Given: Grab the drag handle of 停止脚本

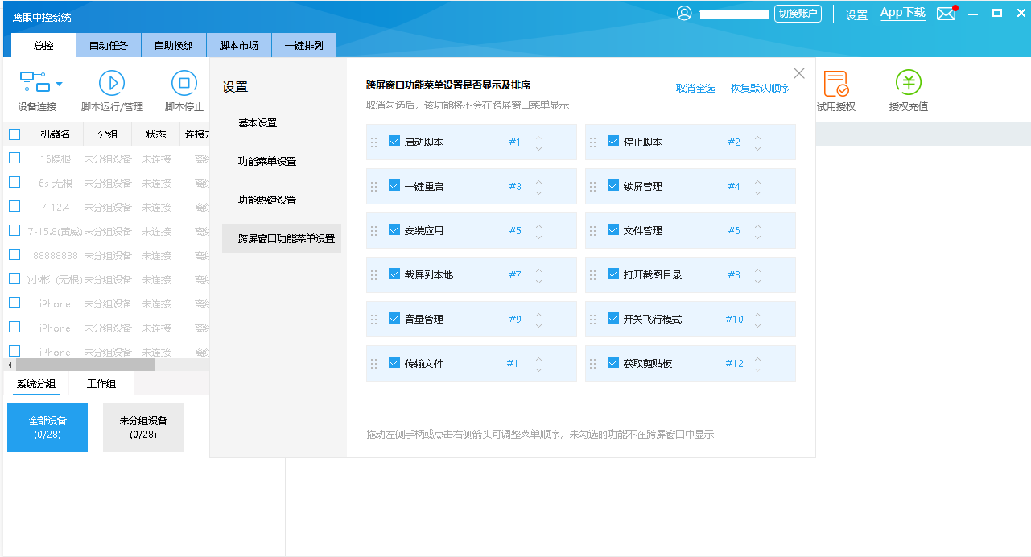Looking at the screenshot, I should [x=592, y=142].
